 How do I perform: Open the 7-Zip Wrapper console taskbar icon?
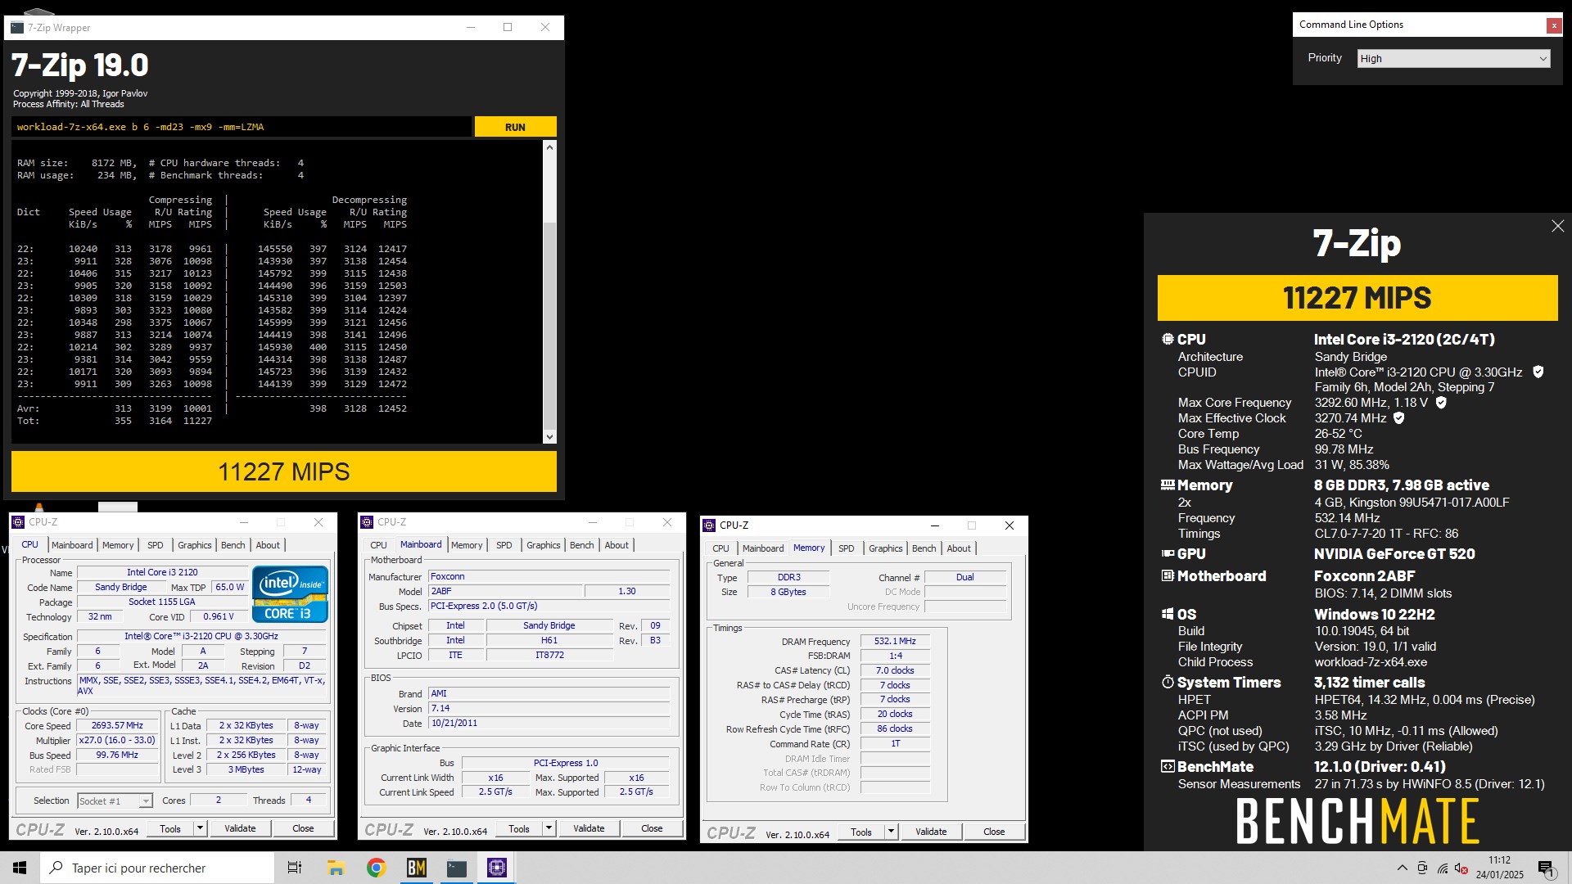[456, 868]
